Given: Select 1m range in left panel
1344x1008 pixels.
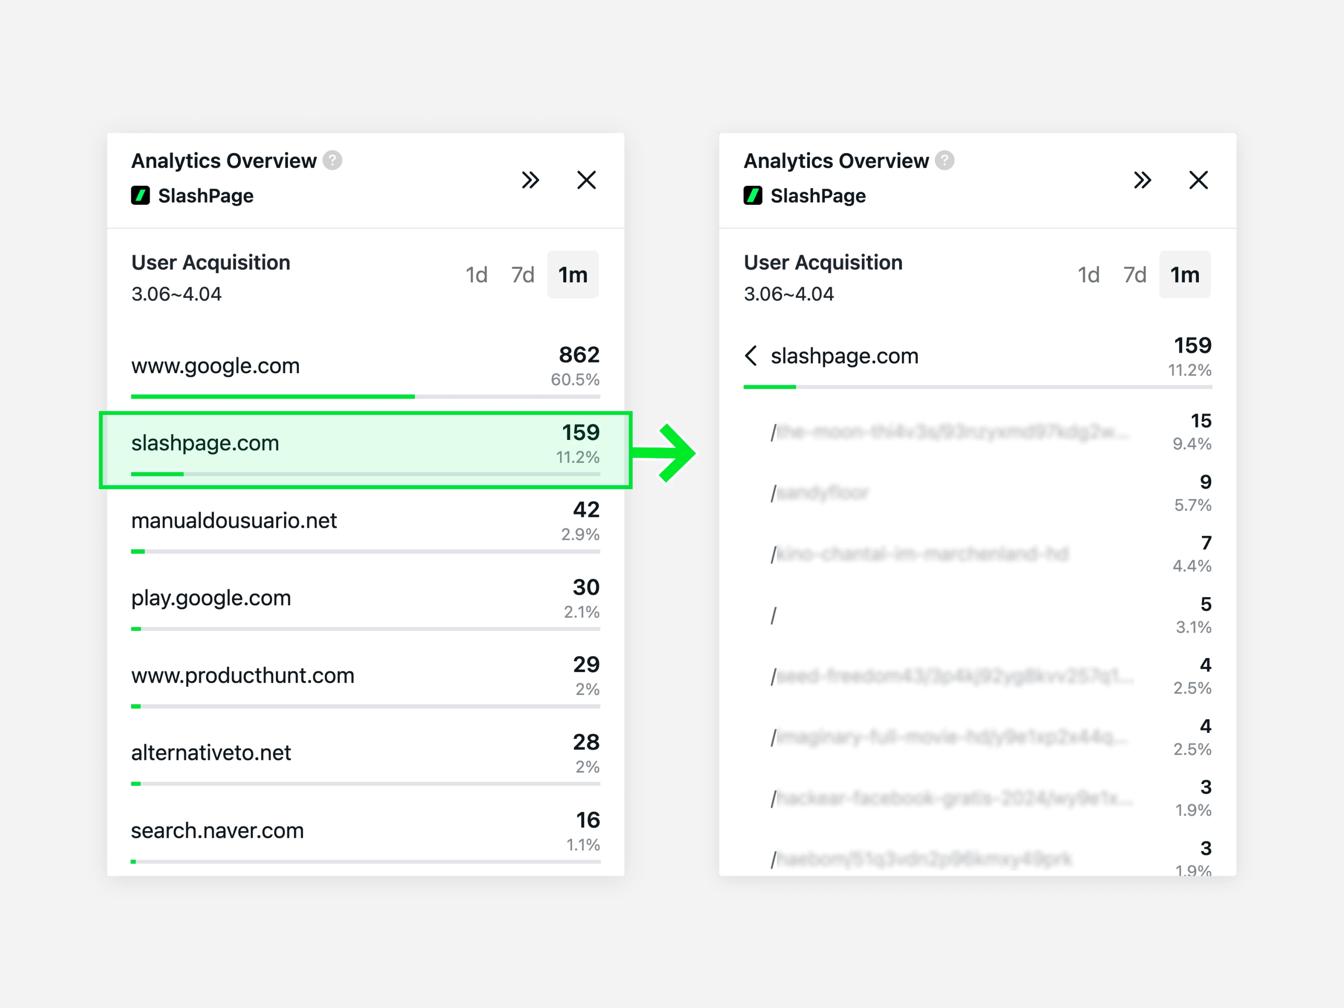Looking at the screenshot, I should [573, 275].
